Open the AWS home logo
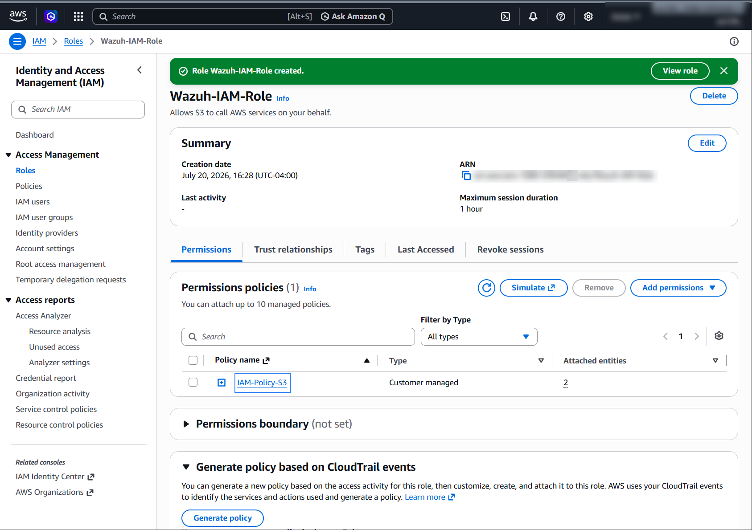The image size is (752, 530). tap(18, 16)
